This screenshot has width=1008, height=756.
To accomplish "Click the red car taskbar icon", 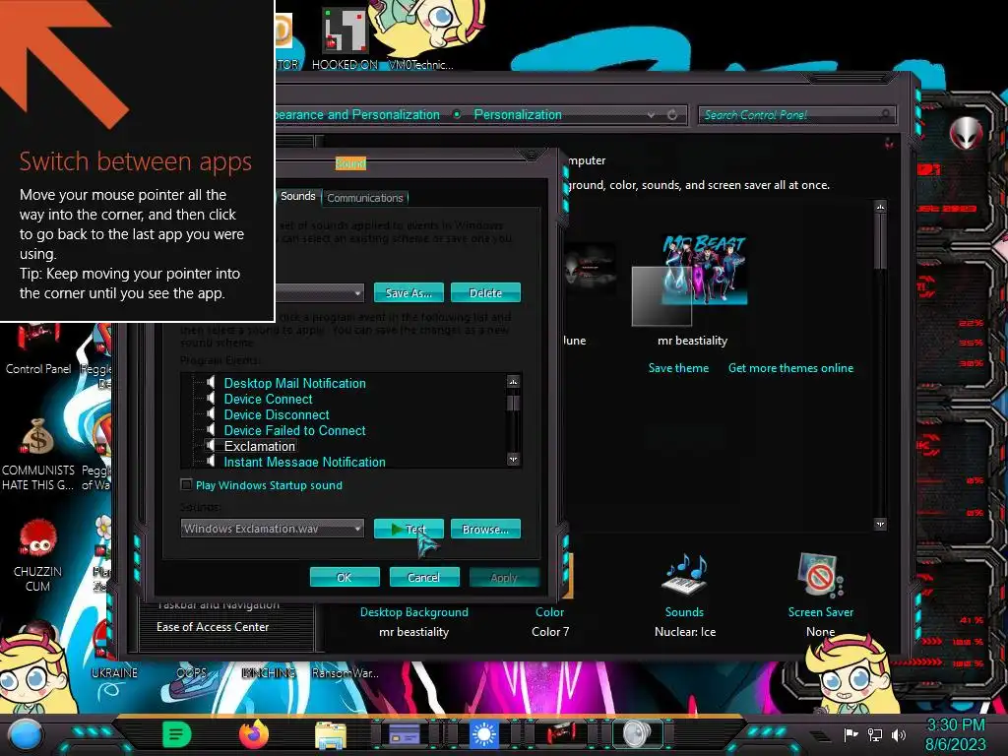I will coord(561,734).
